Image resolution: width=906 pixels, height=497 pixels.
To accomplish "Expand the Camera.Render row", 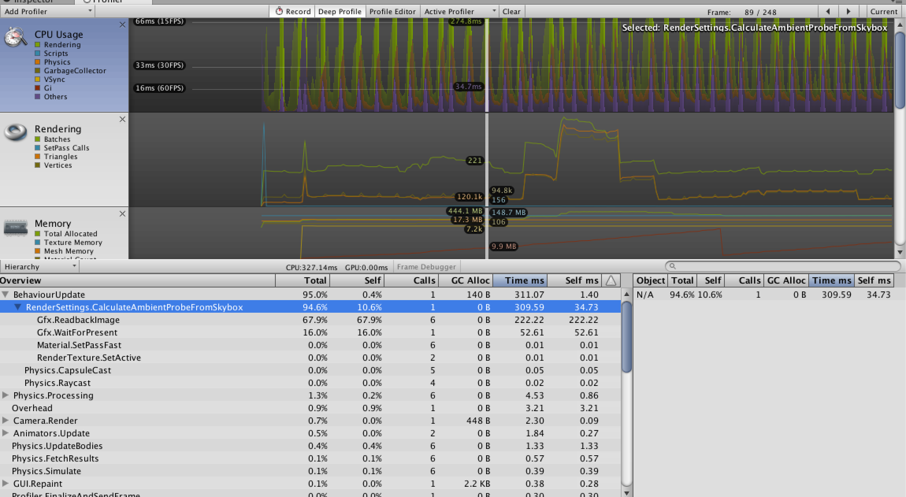I will 6,421.
